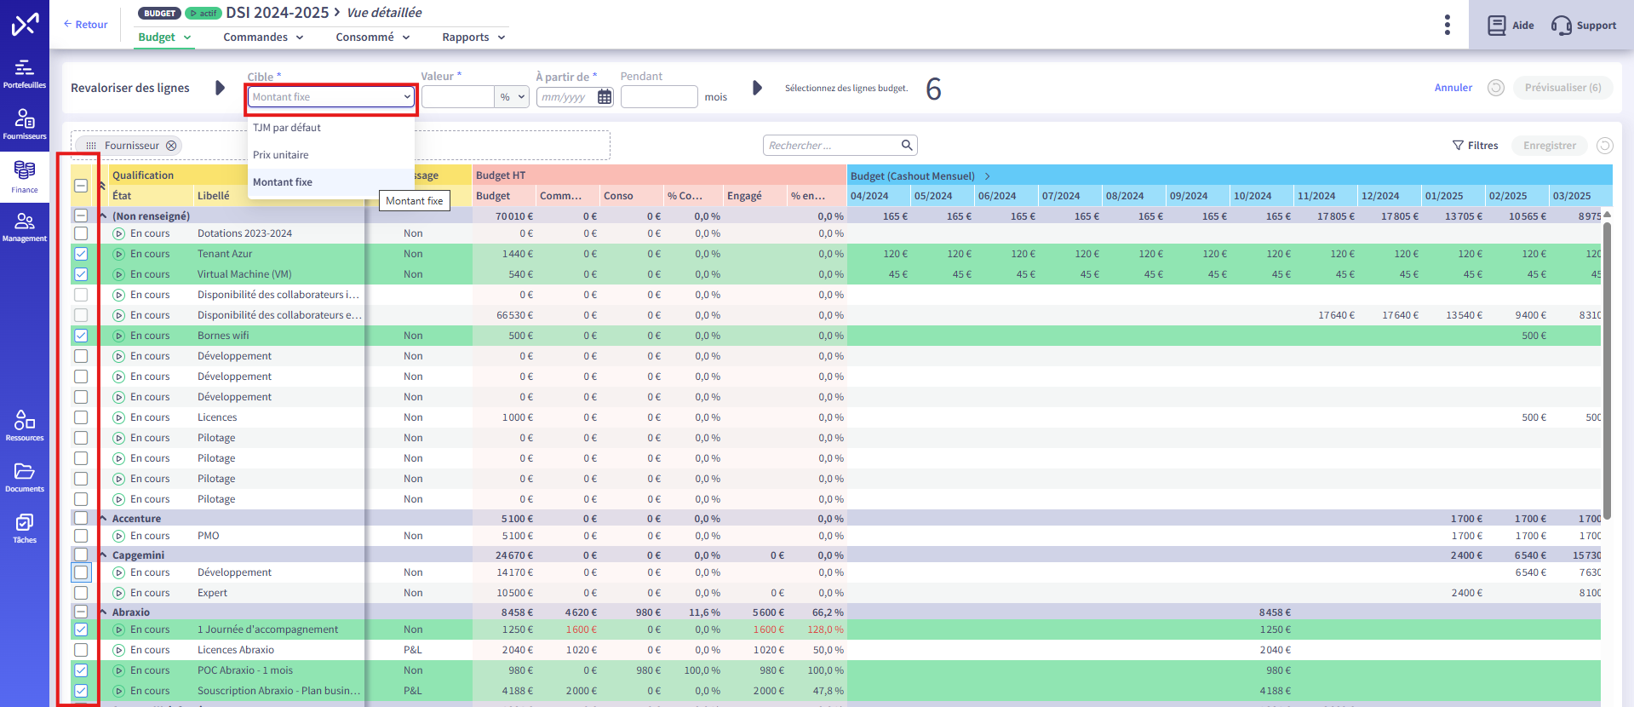Collapse the Capgemini group

tap(103, 555)
